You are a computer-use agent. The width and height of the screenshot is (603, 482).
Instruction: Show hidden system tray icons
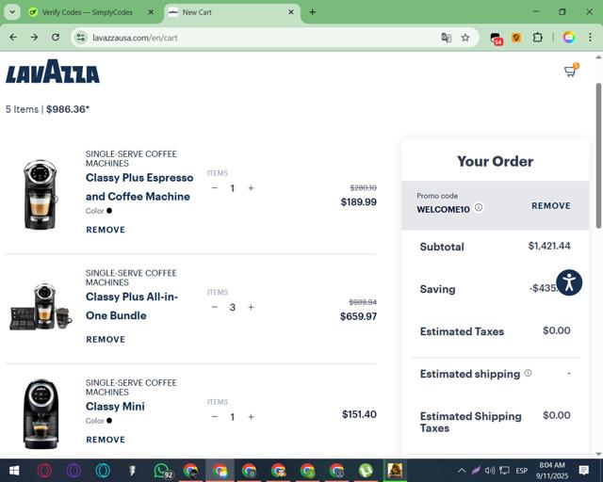pyautogui.click(x=462, y=471)
